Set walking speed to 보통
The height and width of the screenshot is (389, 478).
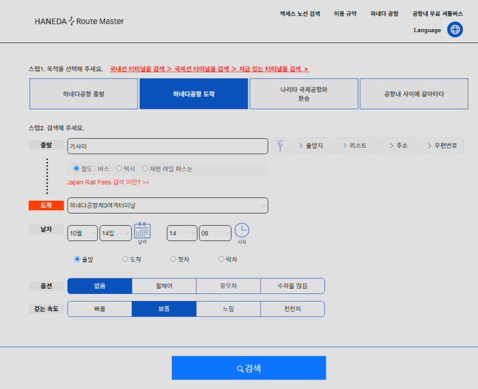(x=164, y=309)
